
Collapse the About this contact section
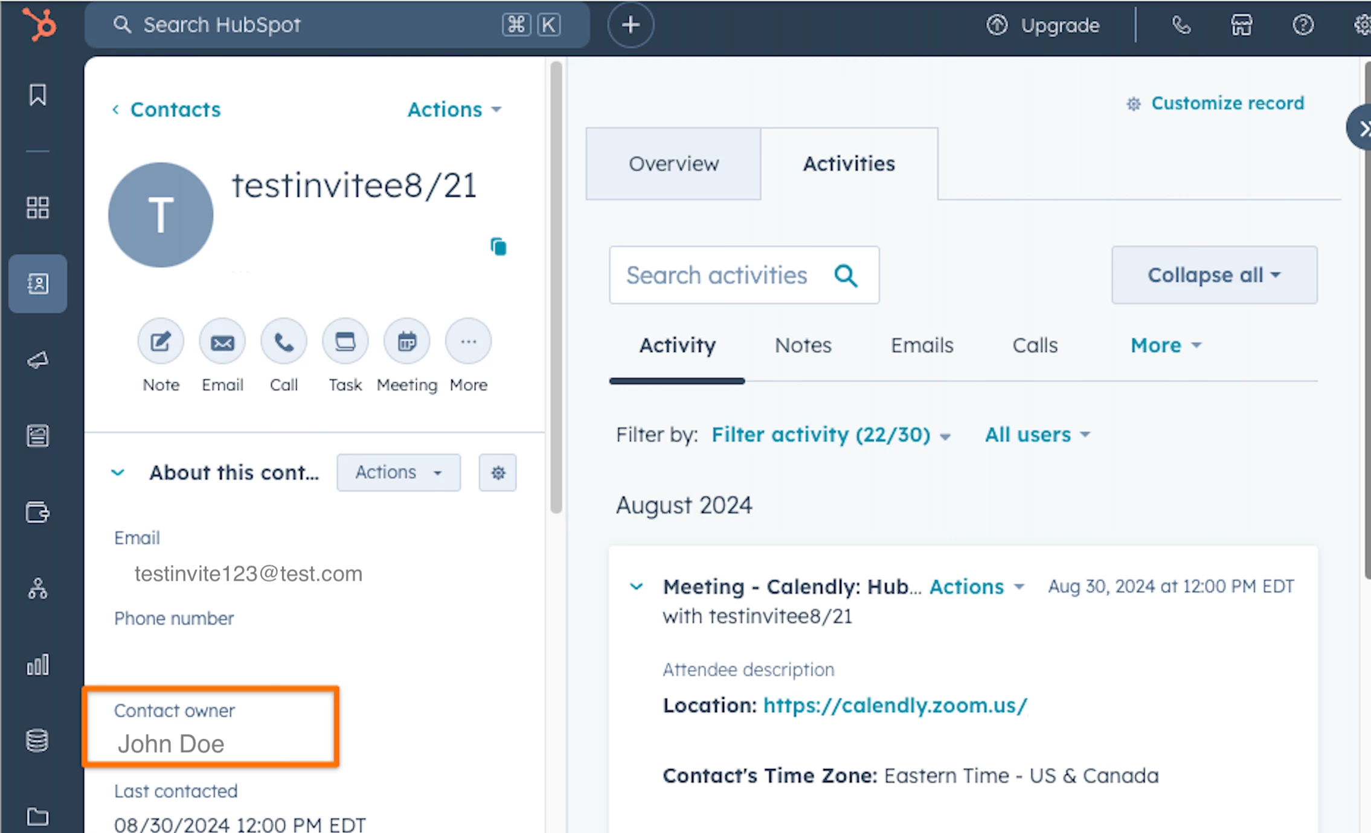pos(118,473)
